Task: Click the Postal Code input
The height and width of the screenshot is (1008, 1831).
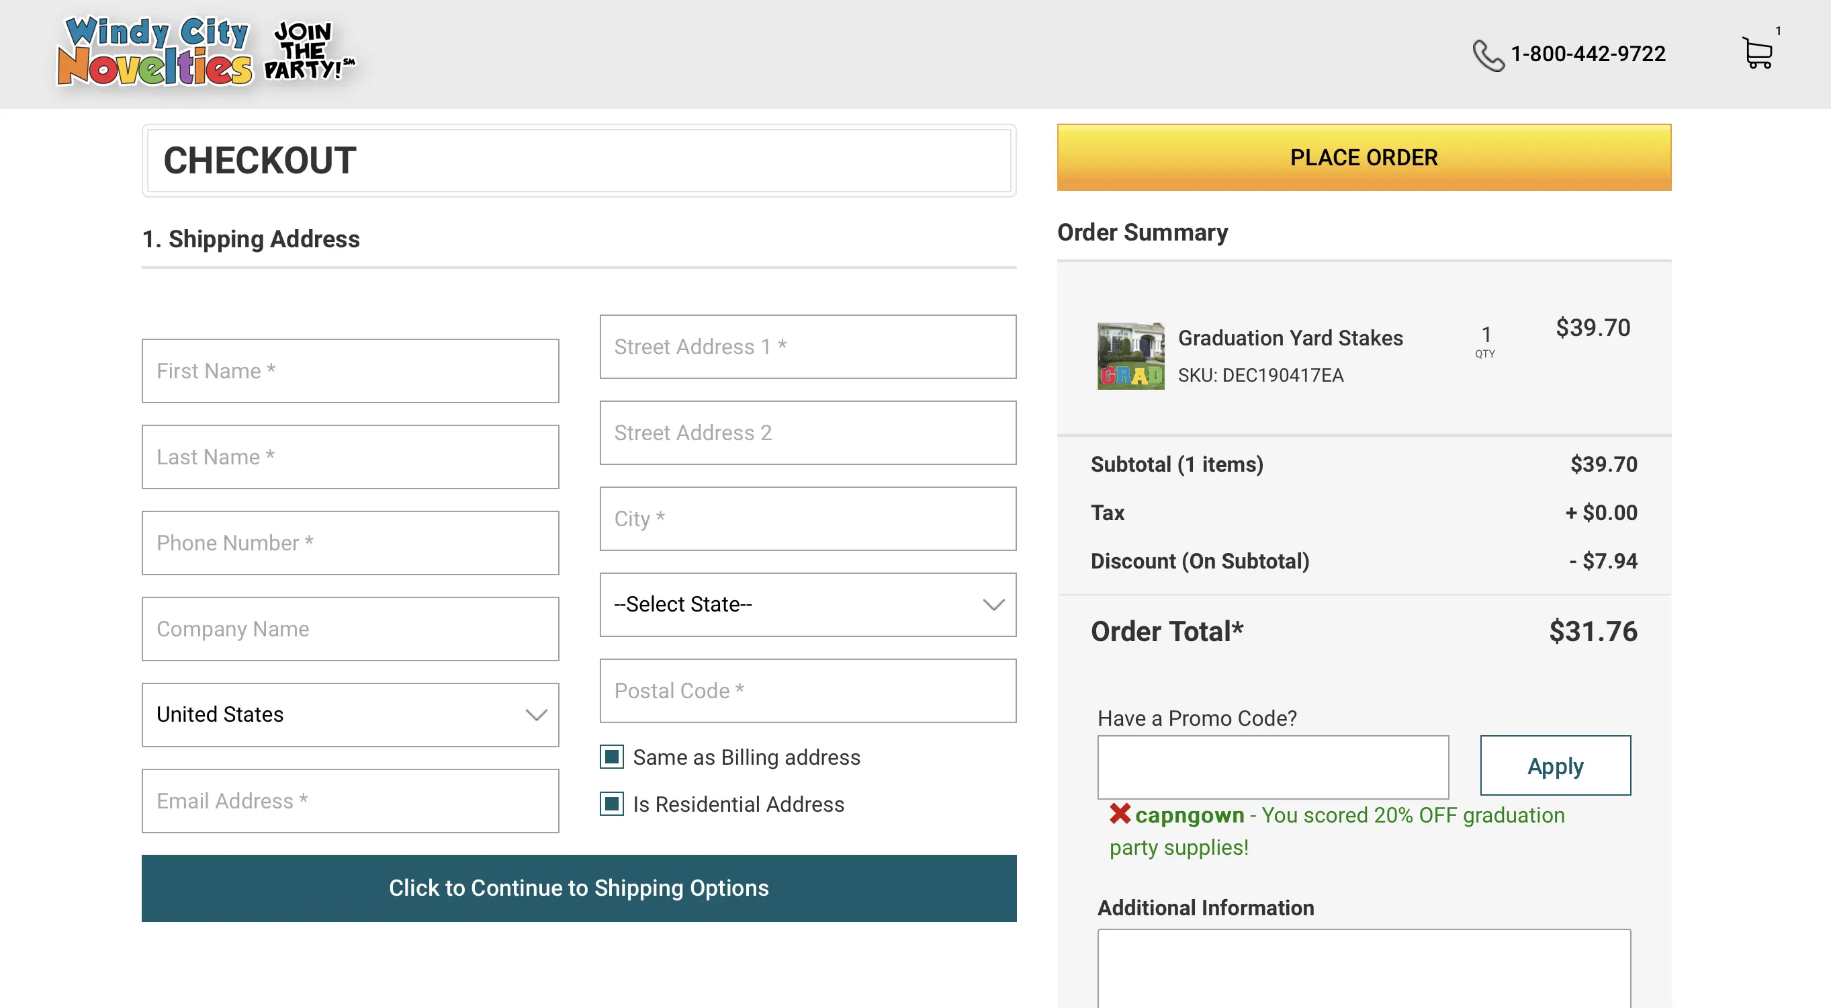Action: (807, 691)
